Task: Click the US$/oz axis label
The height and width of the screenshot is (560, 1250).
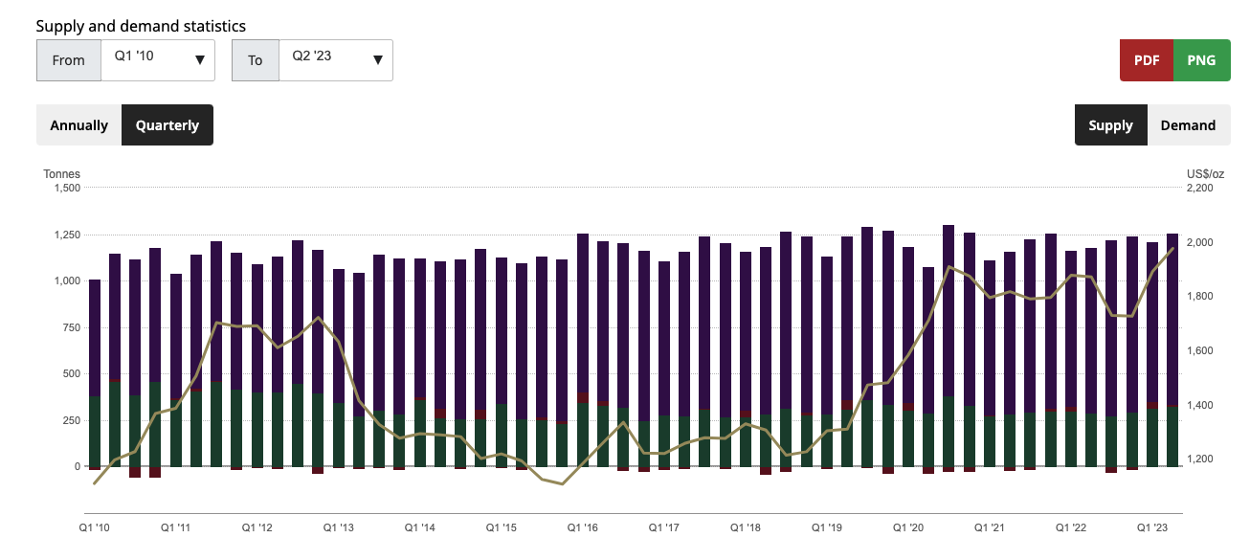Action: click(x=1204, y=173)
